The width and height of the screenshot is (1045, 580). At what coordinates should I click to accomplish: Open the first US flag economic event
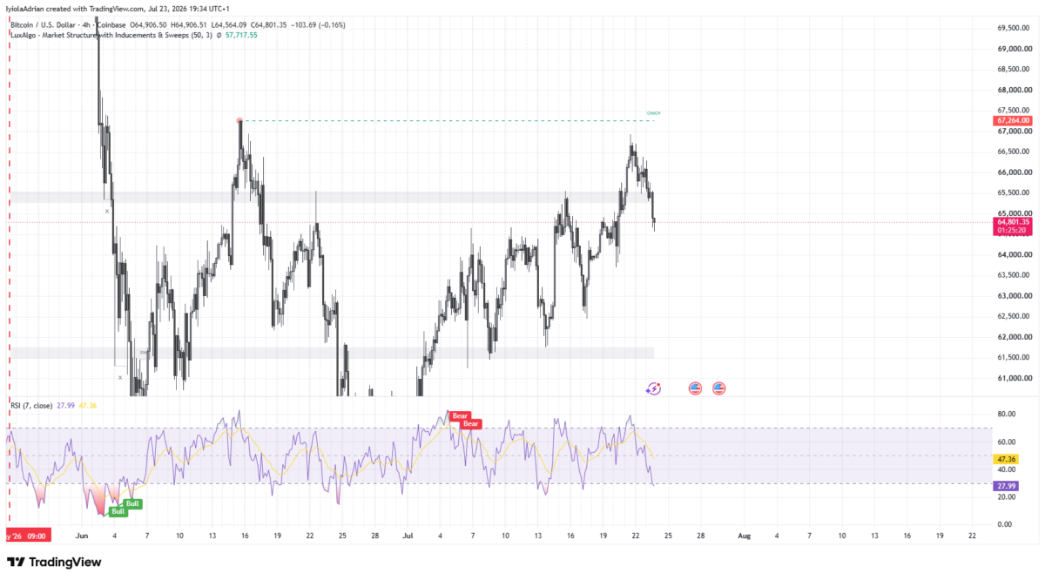click(x=695, y=388)
